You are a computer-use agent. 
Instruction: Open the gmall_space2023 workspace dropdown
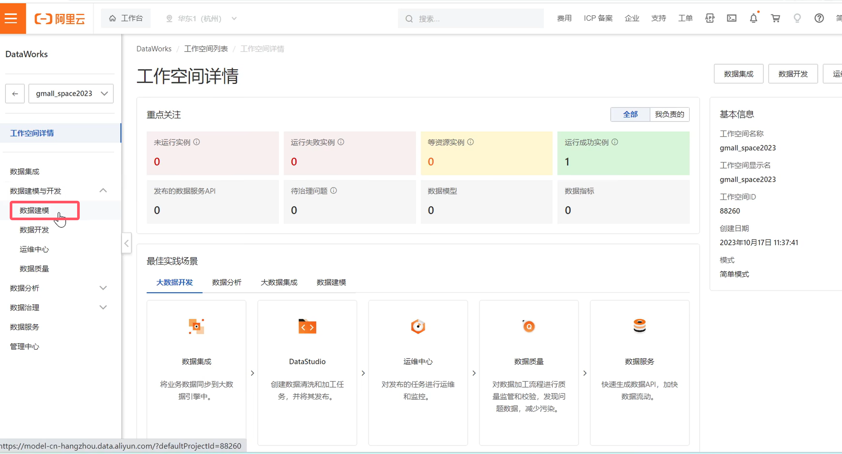pyautogui.click(x=71, y=94)
